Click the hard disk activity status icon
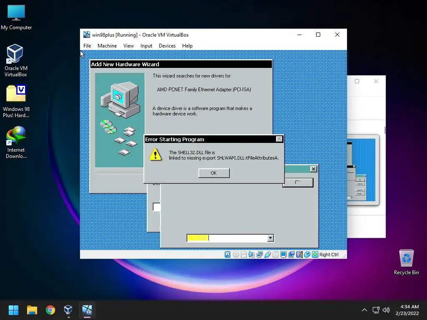The image size is (427, 320). pos(227,255)
